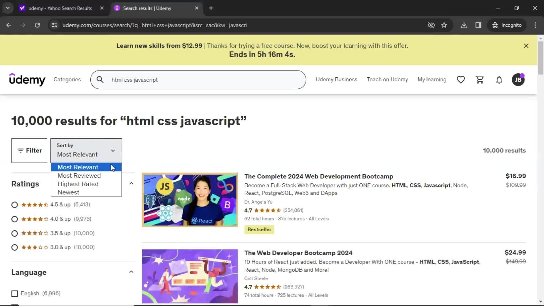Viewport: 544px width, 306px height.
Task: Dismiss the yellow promo banner
Action: pos(526,46)
